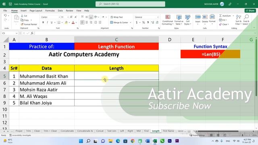Switch to the Insert ribbon tab
The image size is (258, 145).
23,10
